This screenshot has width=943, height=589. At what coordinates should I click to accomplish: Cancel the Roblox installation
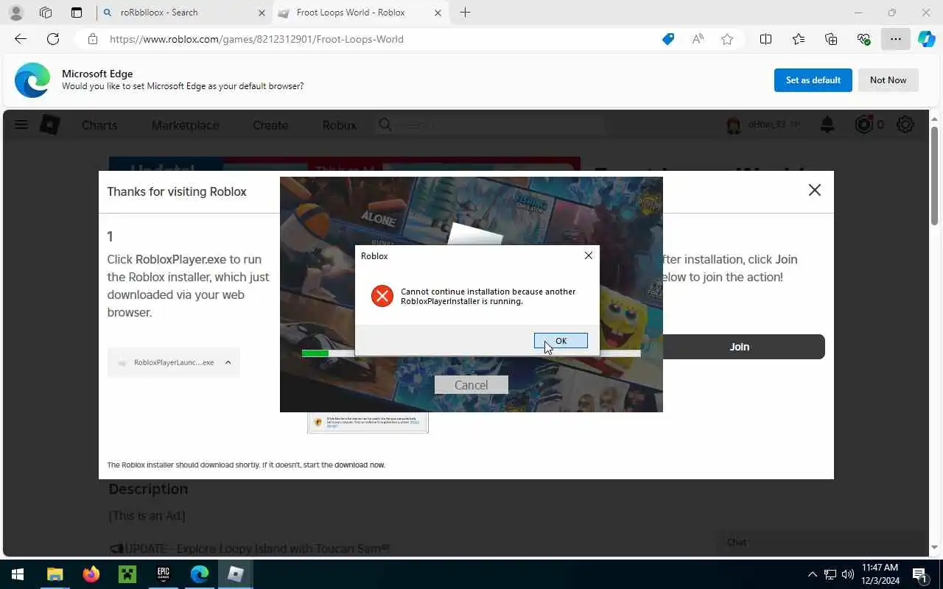(471, 385)
